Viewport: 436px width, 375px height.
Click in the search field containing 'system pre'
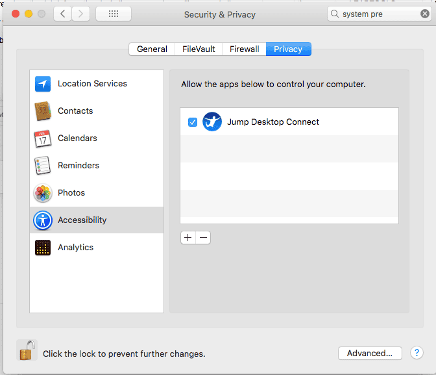pos(380,14)
